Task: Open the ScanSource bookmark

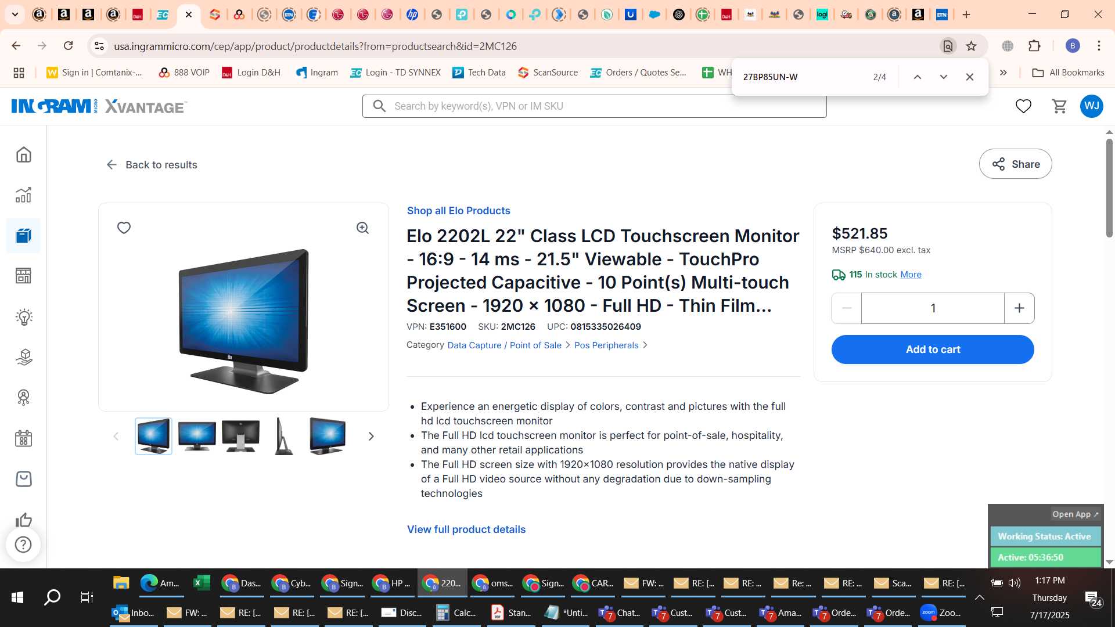Action: pos(548,73)
